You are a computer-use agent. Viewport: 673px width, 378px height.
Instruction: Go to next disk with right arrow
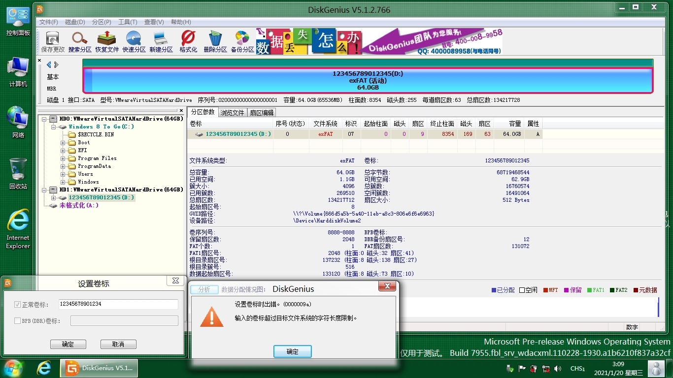[56, 64]
